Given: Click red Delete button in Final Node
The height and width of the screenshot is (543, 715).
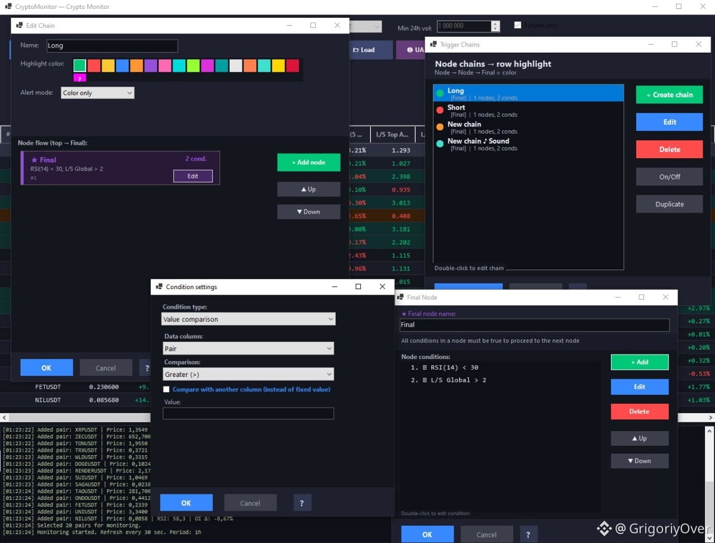Looking at the screenshot, I should 640,411.
